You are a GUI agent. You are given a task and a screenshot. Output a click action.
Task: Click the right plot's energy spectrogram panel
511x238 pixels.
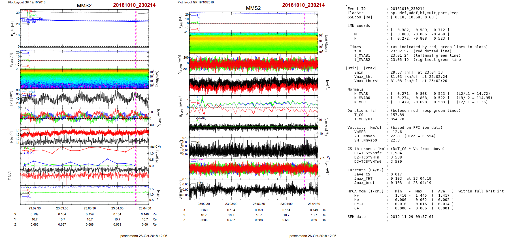pos(253,43)
